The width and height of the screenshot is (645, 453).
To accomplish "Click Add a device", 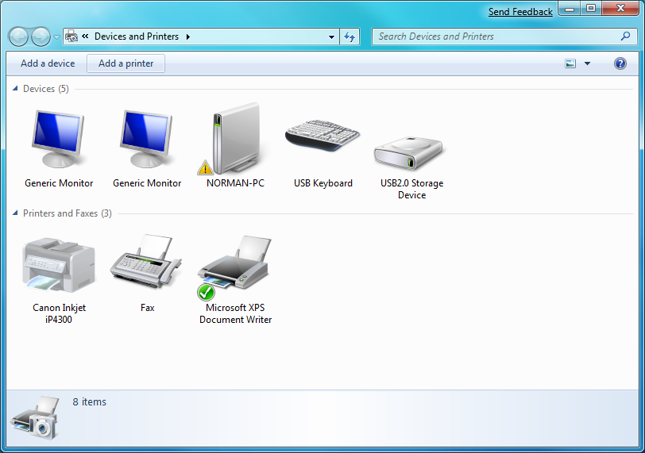I will [48, 63].
